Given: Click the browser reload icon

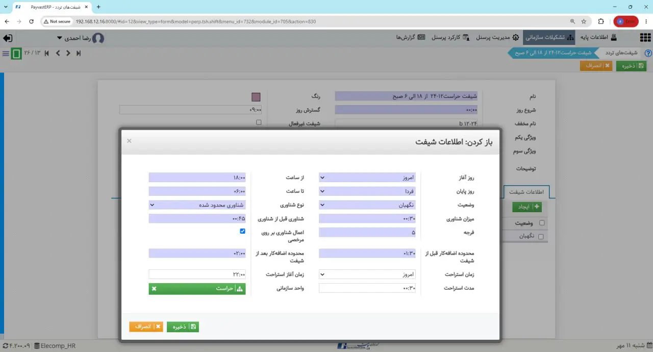Looking at the screenshot, I should 32,21.
